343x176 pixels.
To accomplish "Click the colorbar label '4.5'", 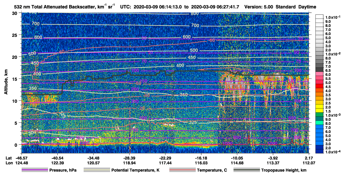I will click(x=329, y=87).
